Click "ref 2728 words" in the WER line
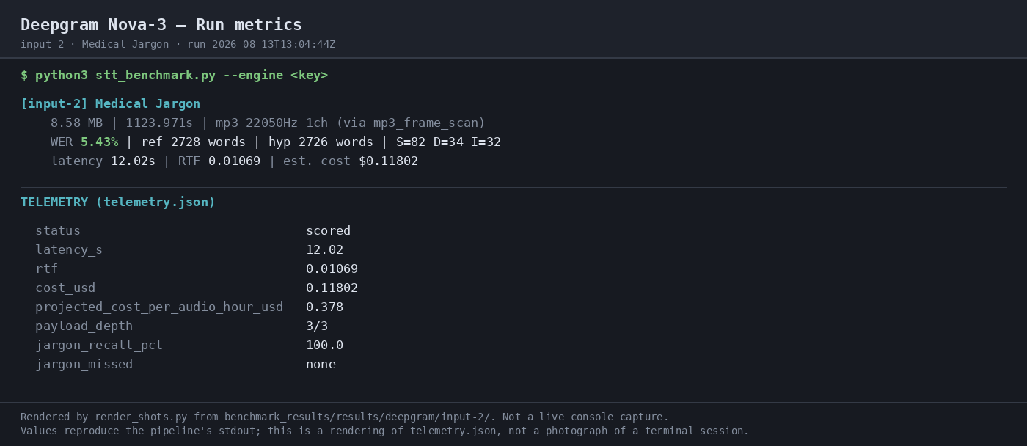This screenshot has width=1027, height=446. (193, 142)
